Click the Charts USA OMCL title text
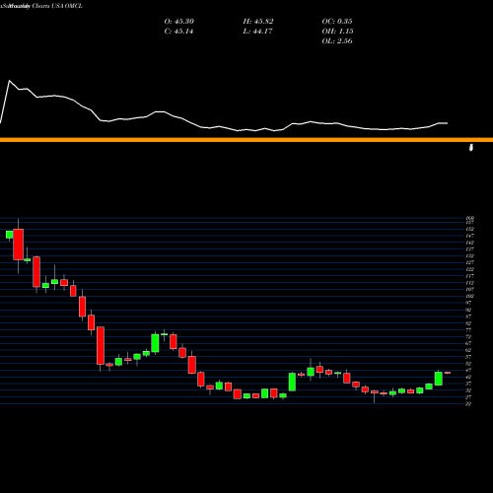 (x=57, y=6)
